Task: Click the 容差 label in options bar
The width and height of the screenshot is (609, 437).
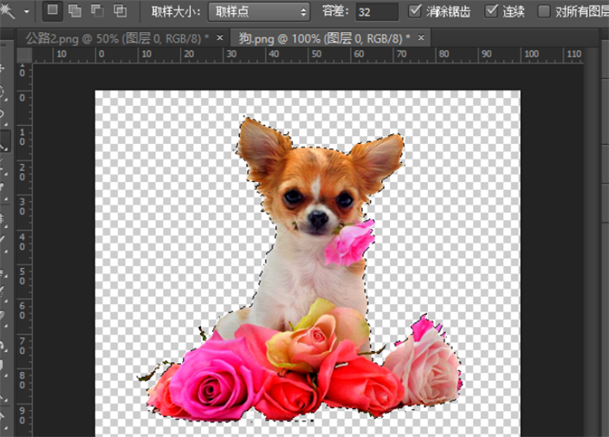Action: [335, 11]
